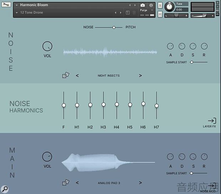
Task: Click the Noise SAMPLE START slider handle
Action: pyautogui.click(x=191, y=62)
